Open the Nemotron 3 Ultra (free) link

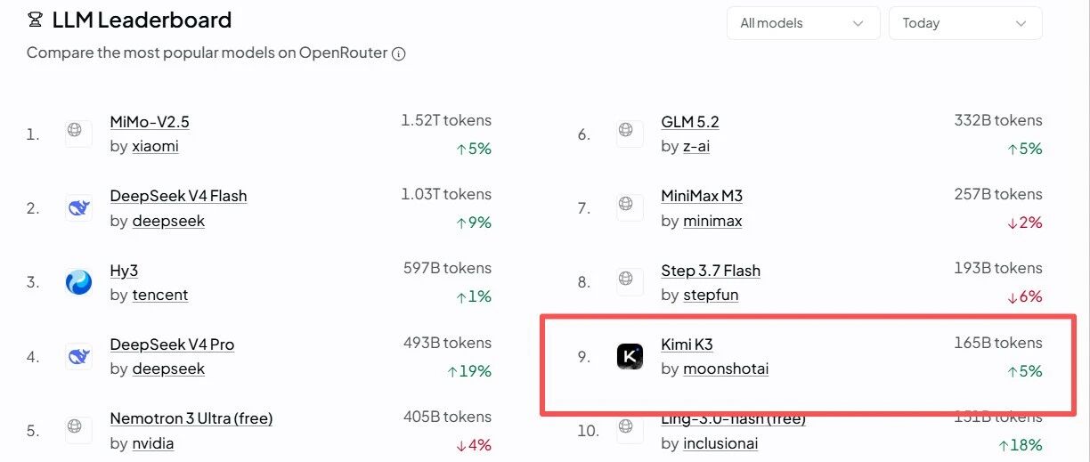click(x=191, y=418)
